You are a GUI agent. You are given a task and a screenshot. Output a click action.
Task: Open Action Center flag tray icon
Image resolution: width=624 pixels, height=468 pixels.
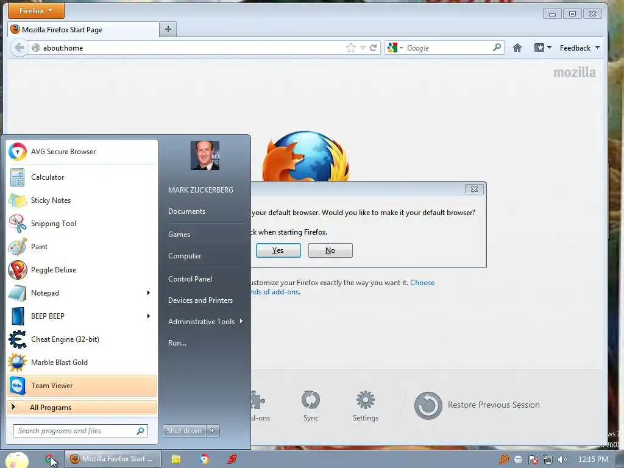point(533,459)
